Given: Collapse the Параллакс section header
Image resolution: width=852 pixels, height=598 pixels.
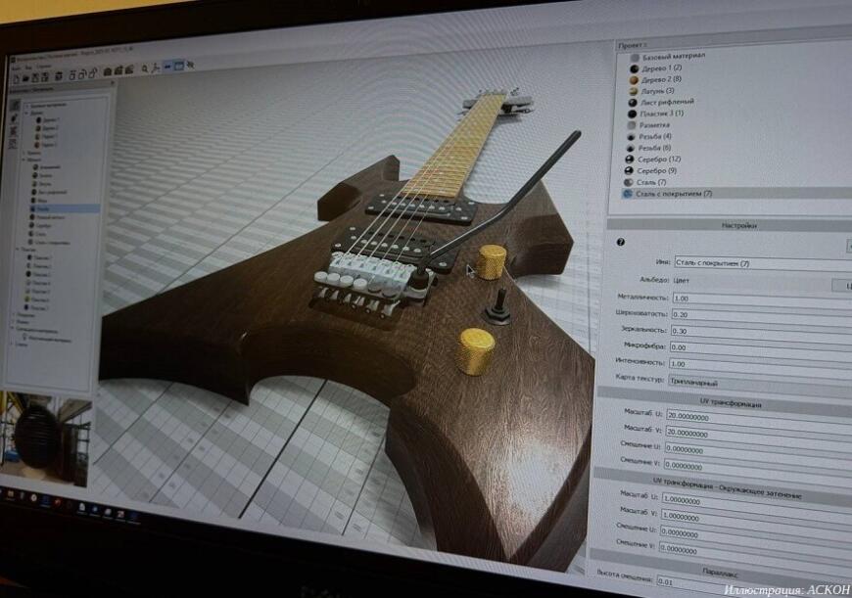Looking at the screenshot, I should 721,572.
